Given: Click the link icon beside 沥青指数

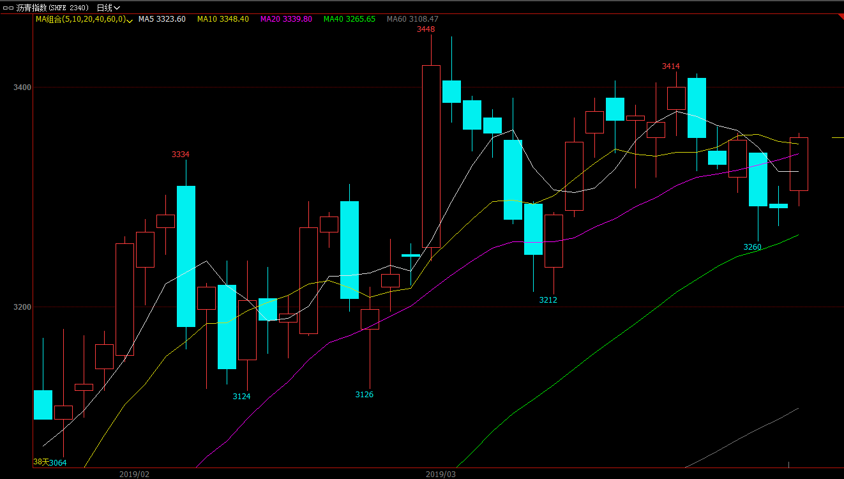Looking at the screenshot, I should click(x=8, y=8).
